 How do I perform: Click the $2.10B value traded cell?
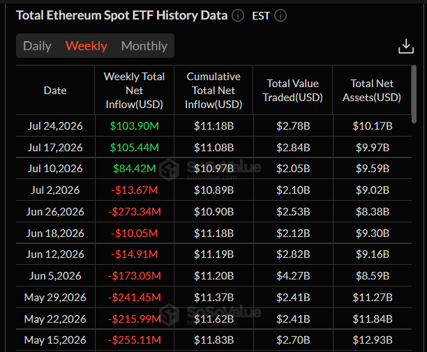pos(293,190)
